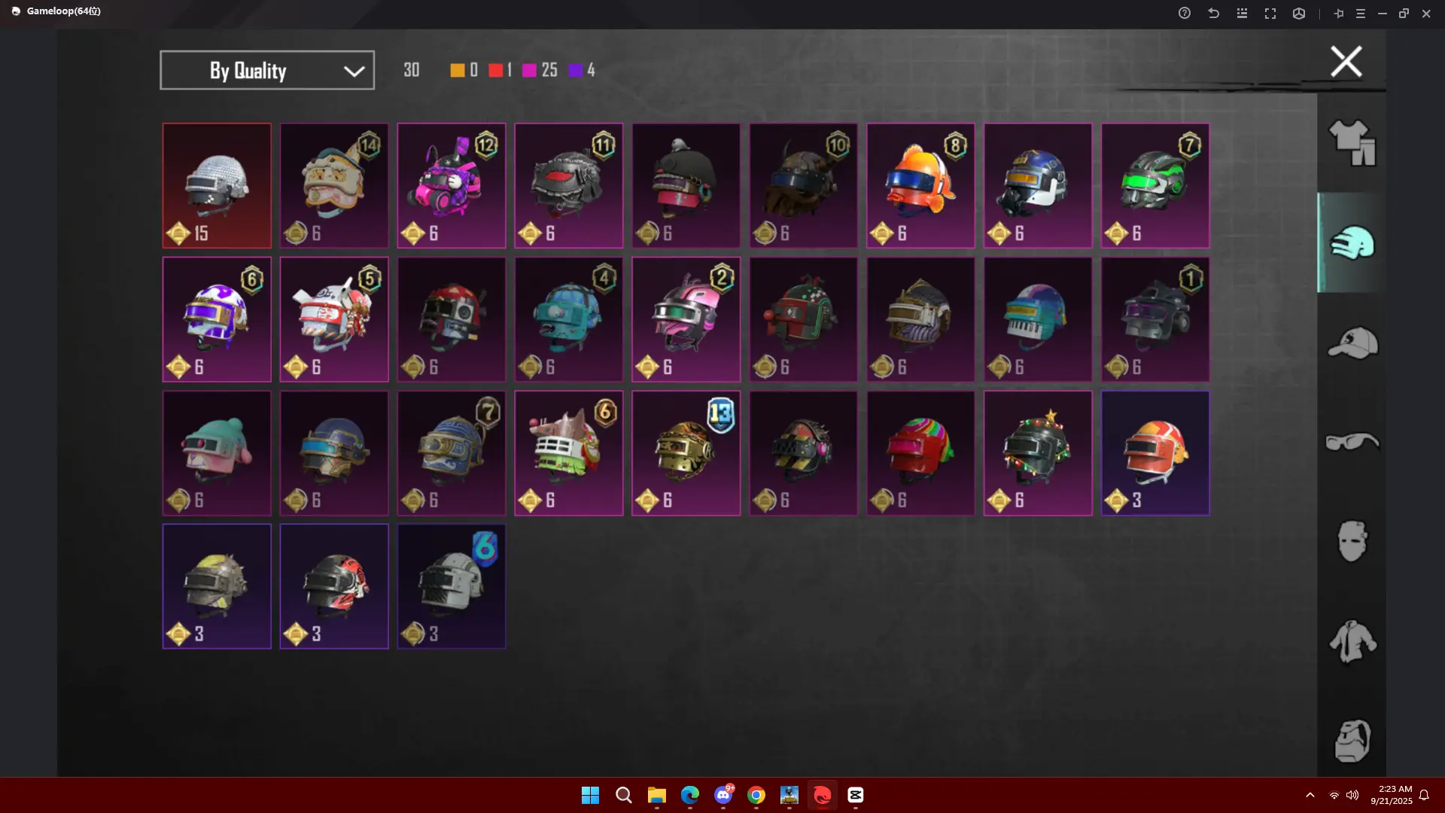Select the white disco helmet costing 15
This screenshot has width=1445, height=813.
[x=217, y=185]
